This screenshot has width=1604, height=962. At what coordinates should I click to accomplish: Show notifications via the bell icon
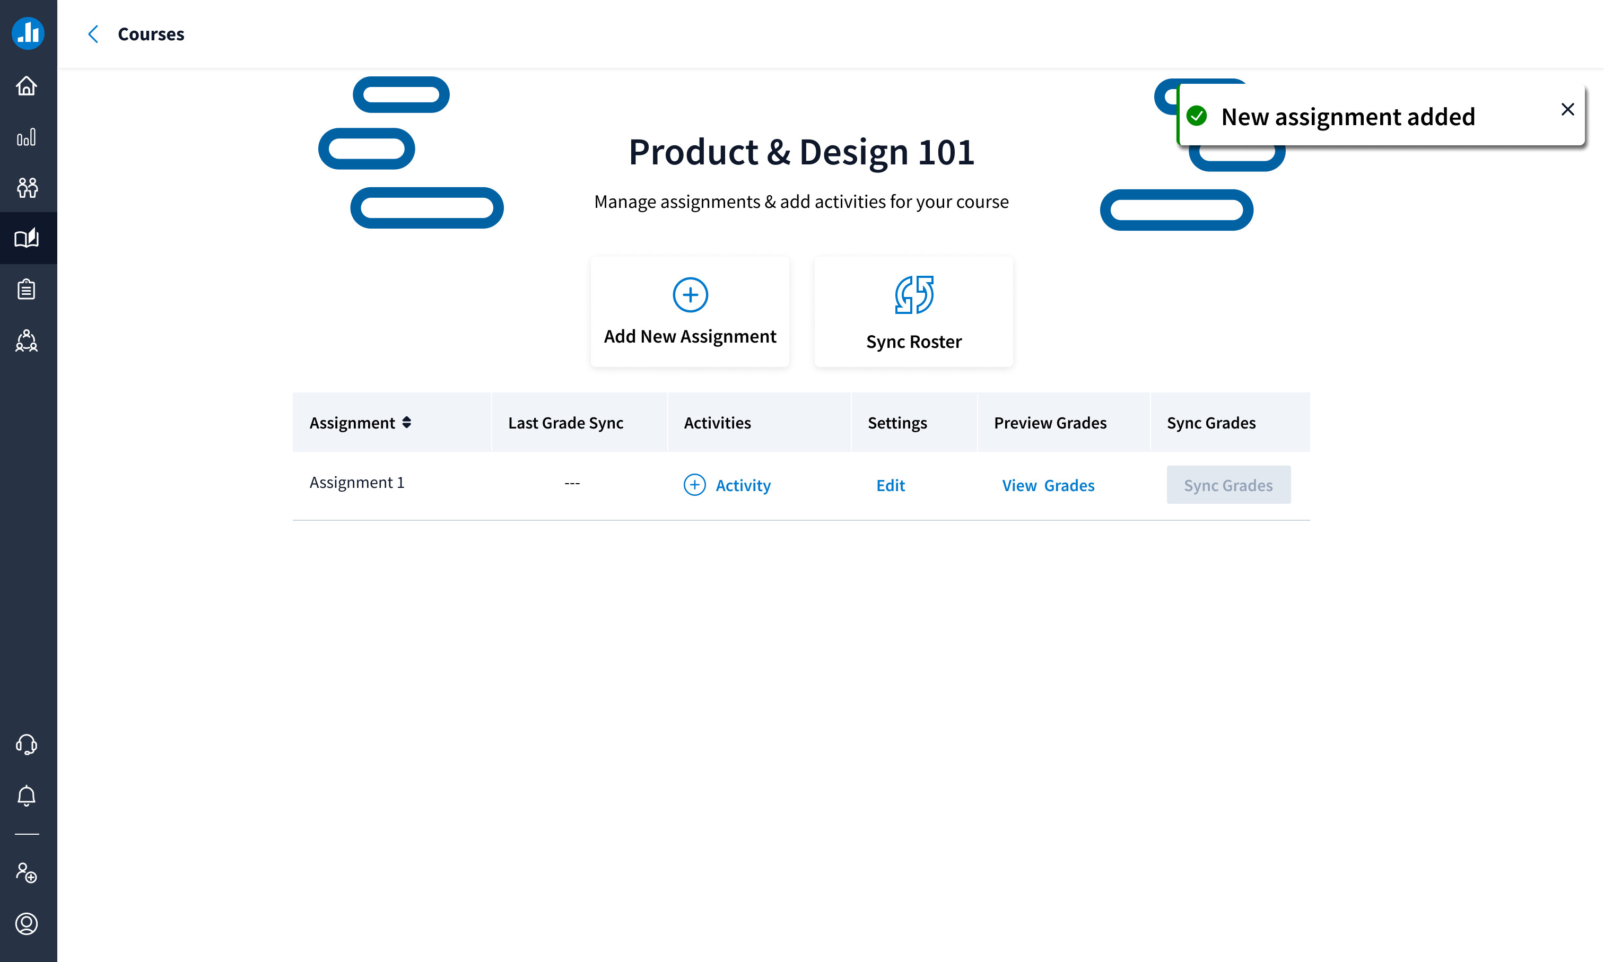(27, 795)
